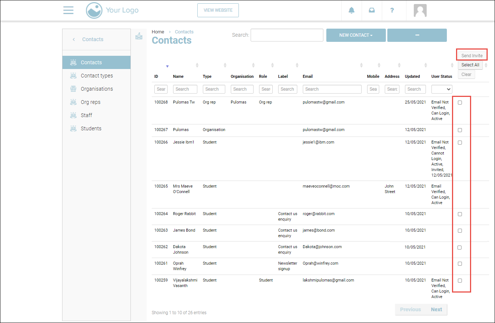
Task: Open the inbox tray icon
Action: [x=372, y=10]
